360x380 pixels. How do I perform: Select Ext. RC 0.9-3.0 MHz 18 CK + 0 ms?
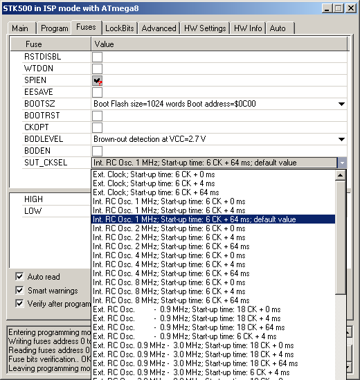(x=213, y=345)
